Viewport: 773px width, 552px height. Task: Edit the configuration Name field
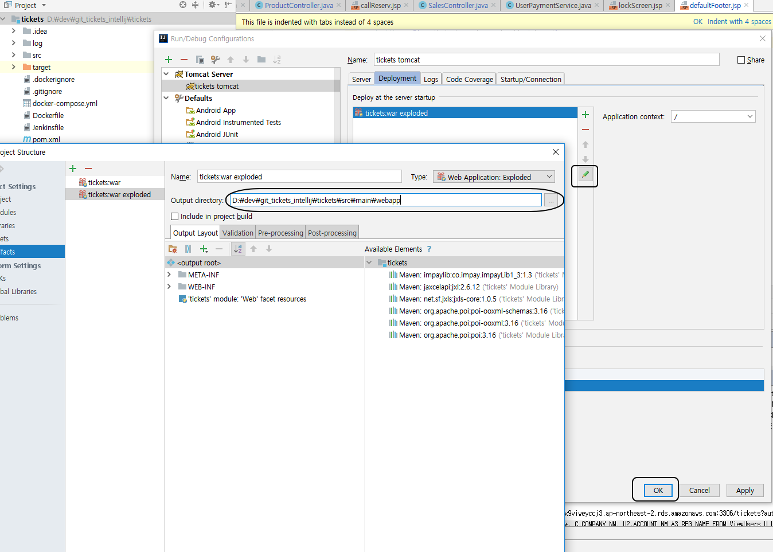[x=546, y=60]
